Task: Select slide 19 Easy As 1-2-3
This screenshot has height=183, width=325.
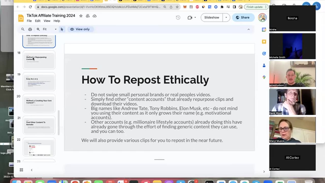Action: [x=39, y=82]
